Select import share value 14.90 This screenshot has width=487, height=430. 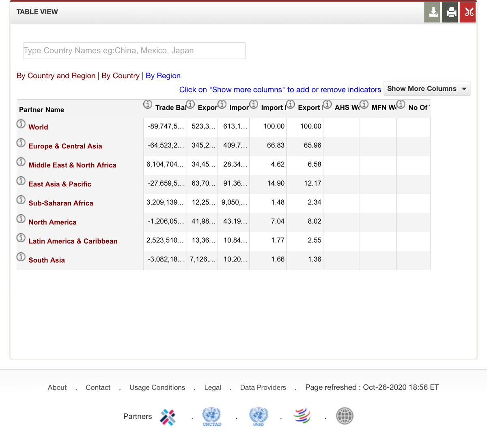(x=276, y=184)
